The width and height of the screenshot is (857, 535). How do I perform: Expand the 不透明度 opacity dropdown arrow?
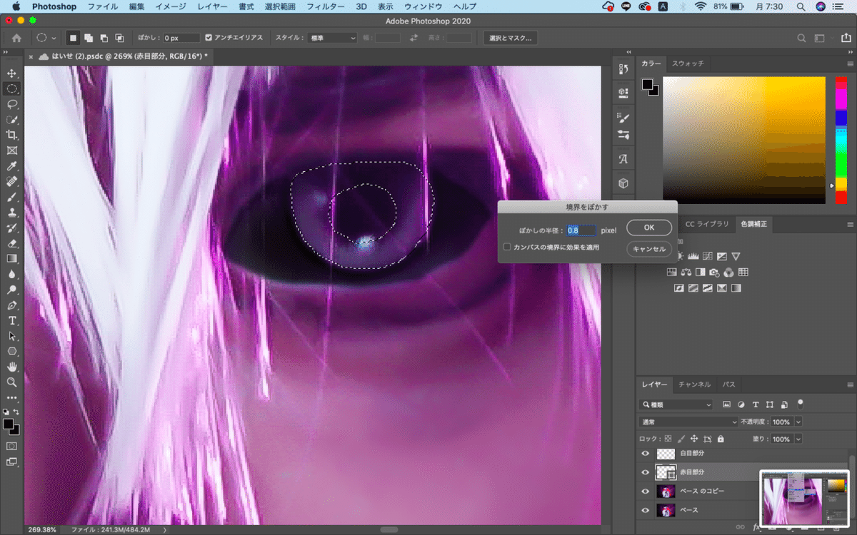tap(798, 422)
